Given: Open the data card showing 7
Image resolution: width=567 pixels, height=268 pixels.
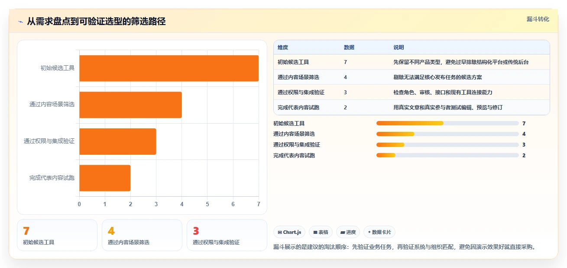Looking at the screenshot, I should pyautogui.click(x=57, y=235).
